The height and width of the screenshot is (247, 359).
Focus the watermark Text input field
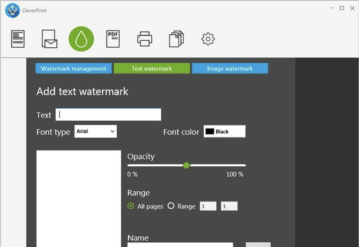coord(108,114)
